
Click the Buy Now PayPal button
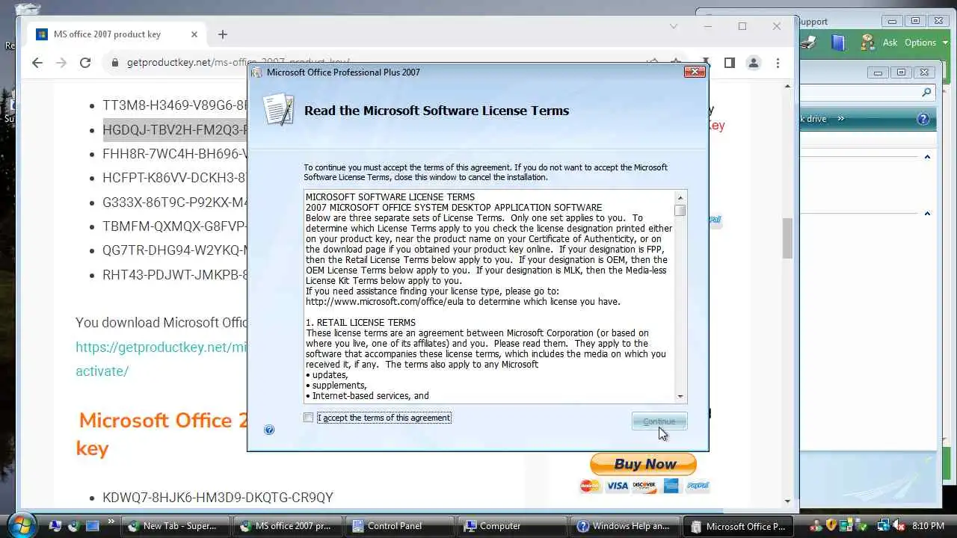pos(643,464)
